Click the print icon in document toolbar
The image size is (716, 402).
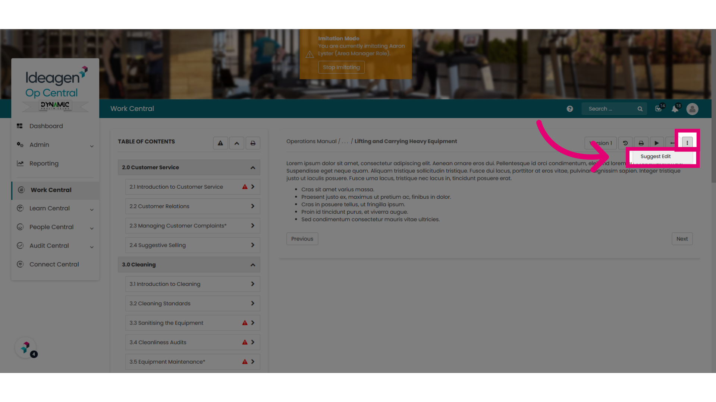(x=641, y=143)
